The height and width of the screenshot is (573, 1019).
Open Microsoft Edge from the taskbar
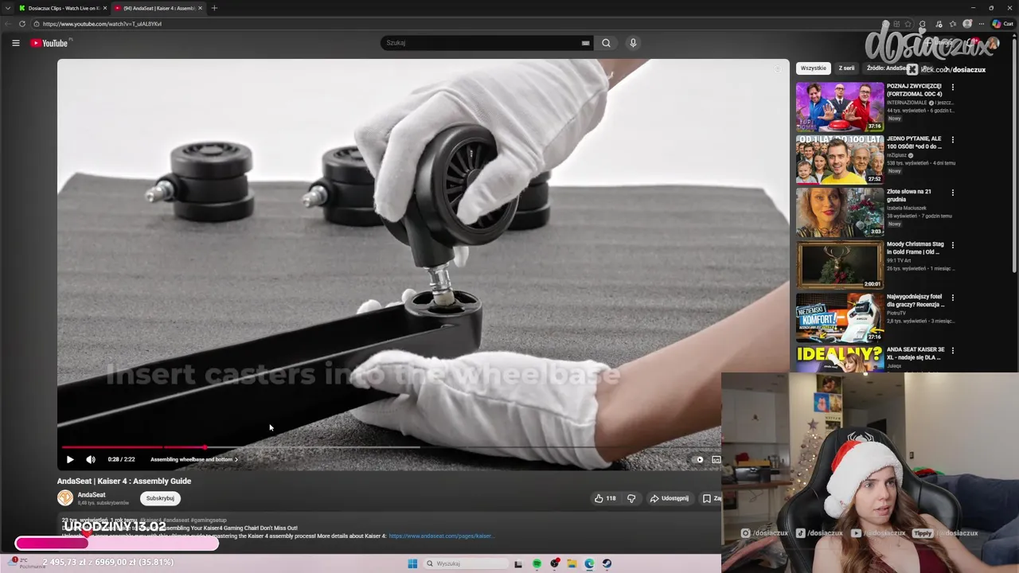click(589, 563)
